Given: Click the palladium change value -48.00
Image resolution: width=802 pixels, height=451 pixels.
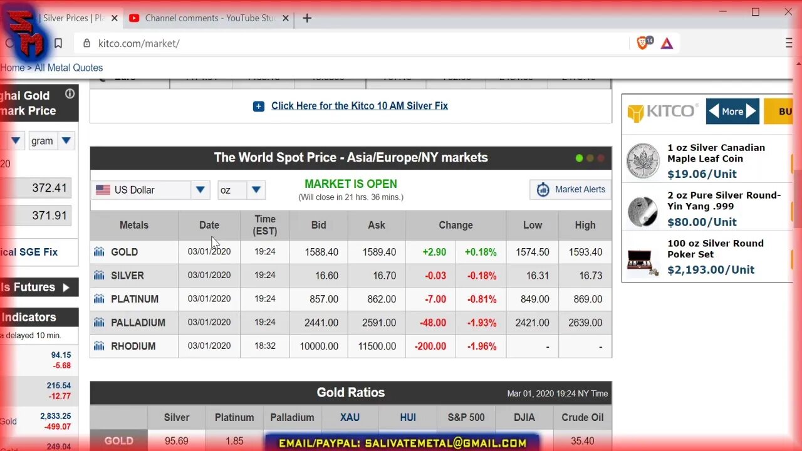Looking at the screenshot, I should click(x=433, y=323).
